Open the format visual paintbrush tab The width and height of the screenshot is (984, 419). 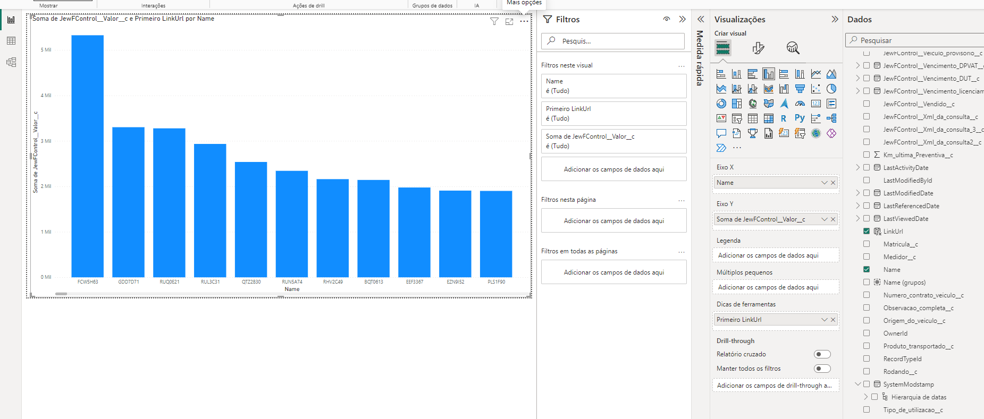pyautogui.click(x=759, y=48)
